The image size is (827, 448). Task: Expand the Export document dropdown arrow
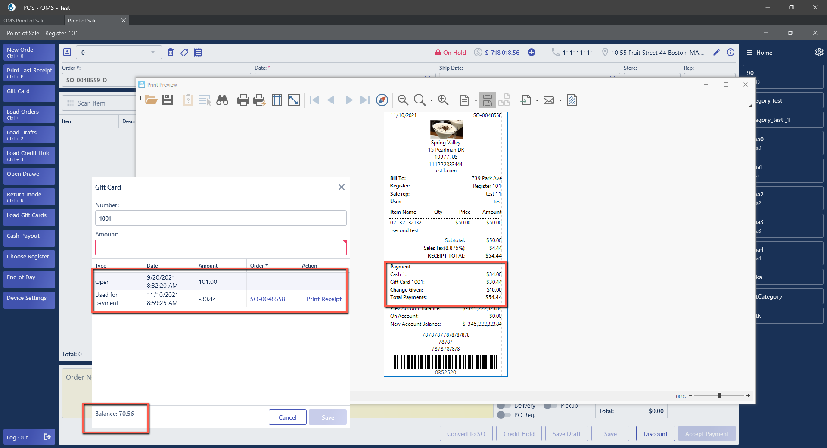click(537, 101)
